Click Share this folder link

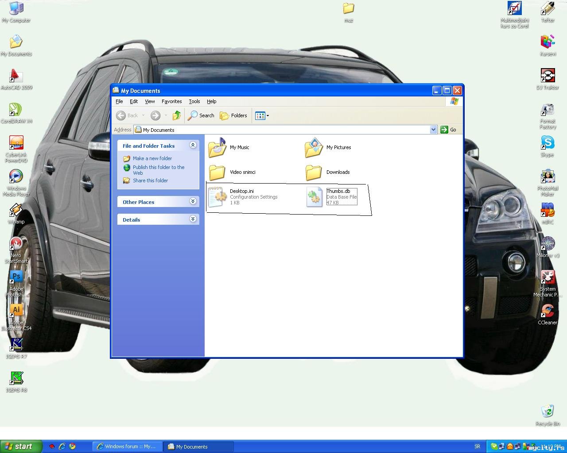pos(150,180)
